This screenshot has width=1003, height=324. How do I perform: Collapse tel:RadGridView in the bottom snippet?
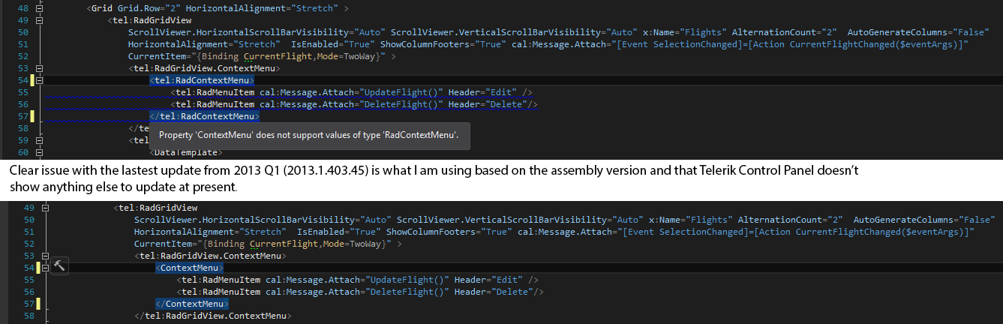(45, 208)
